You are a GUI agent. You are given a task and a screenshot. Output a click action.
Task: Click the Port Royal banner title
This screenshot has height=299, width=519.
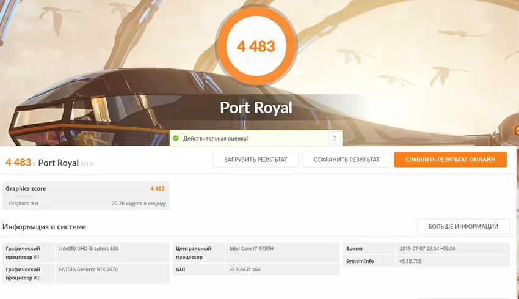point(256,108)
